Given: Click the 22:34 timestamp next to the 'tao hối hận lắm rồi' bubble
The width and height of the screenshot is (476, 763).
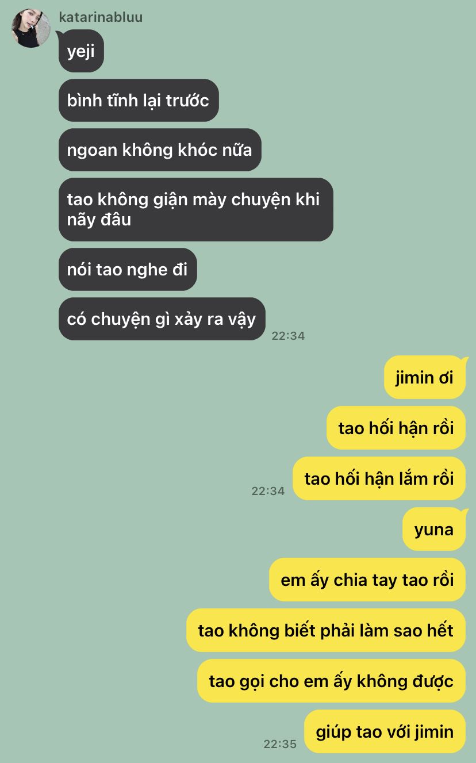Looking at the screenshot, I should 268,491.
